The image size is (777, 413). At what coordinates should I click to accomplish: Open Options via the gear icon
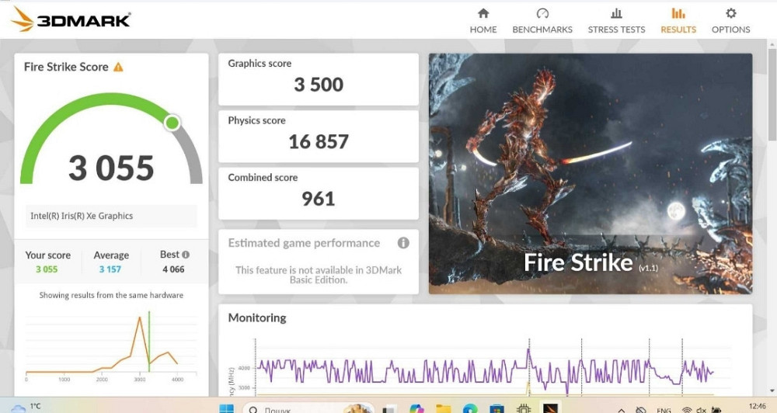(x=730, y=14)
